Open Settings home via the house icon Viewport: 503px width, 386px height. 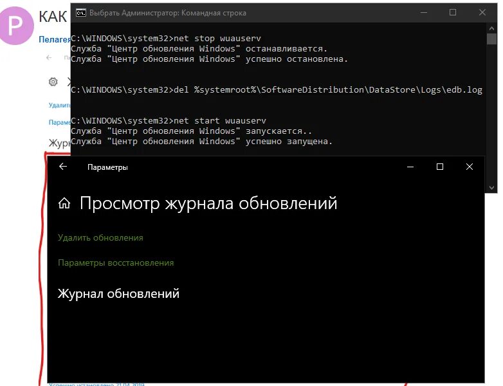tap(64, 203)
